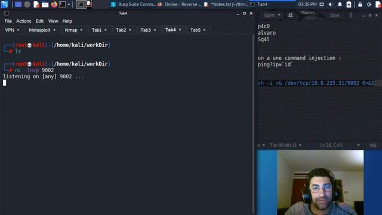Viewport: 382px width, 215px height.
Task: Click the logout icon in the top panel
Action: [x=369, y=4]
